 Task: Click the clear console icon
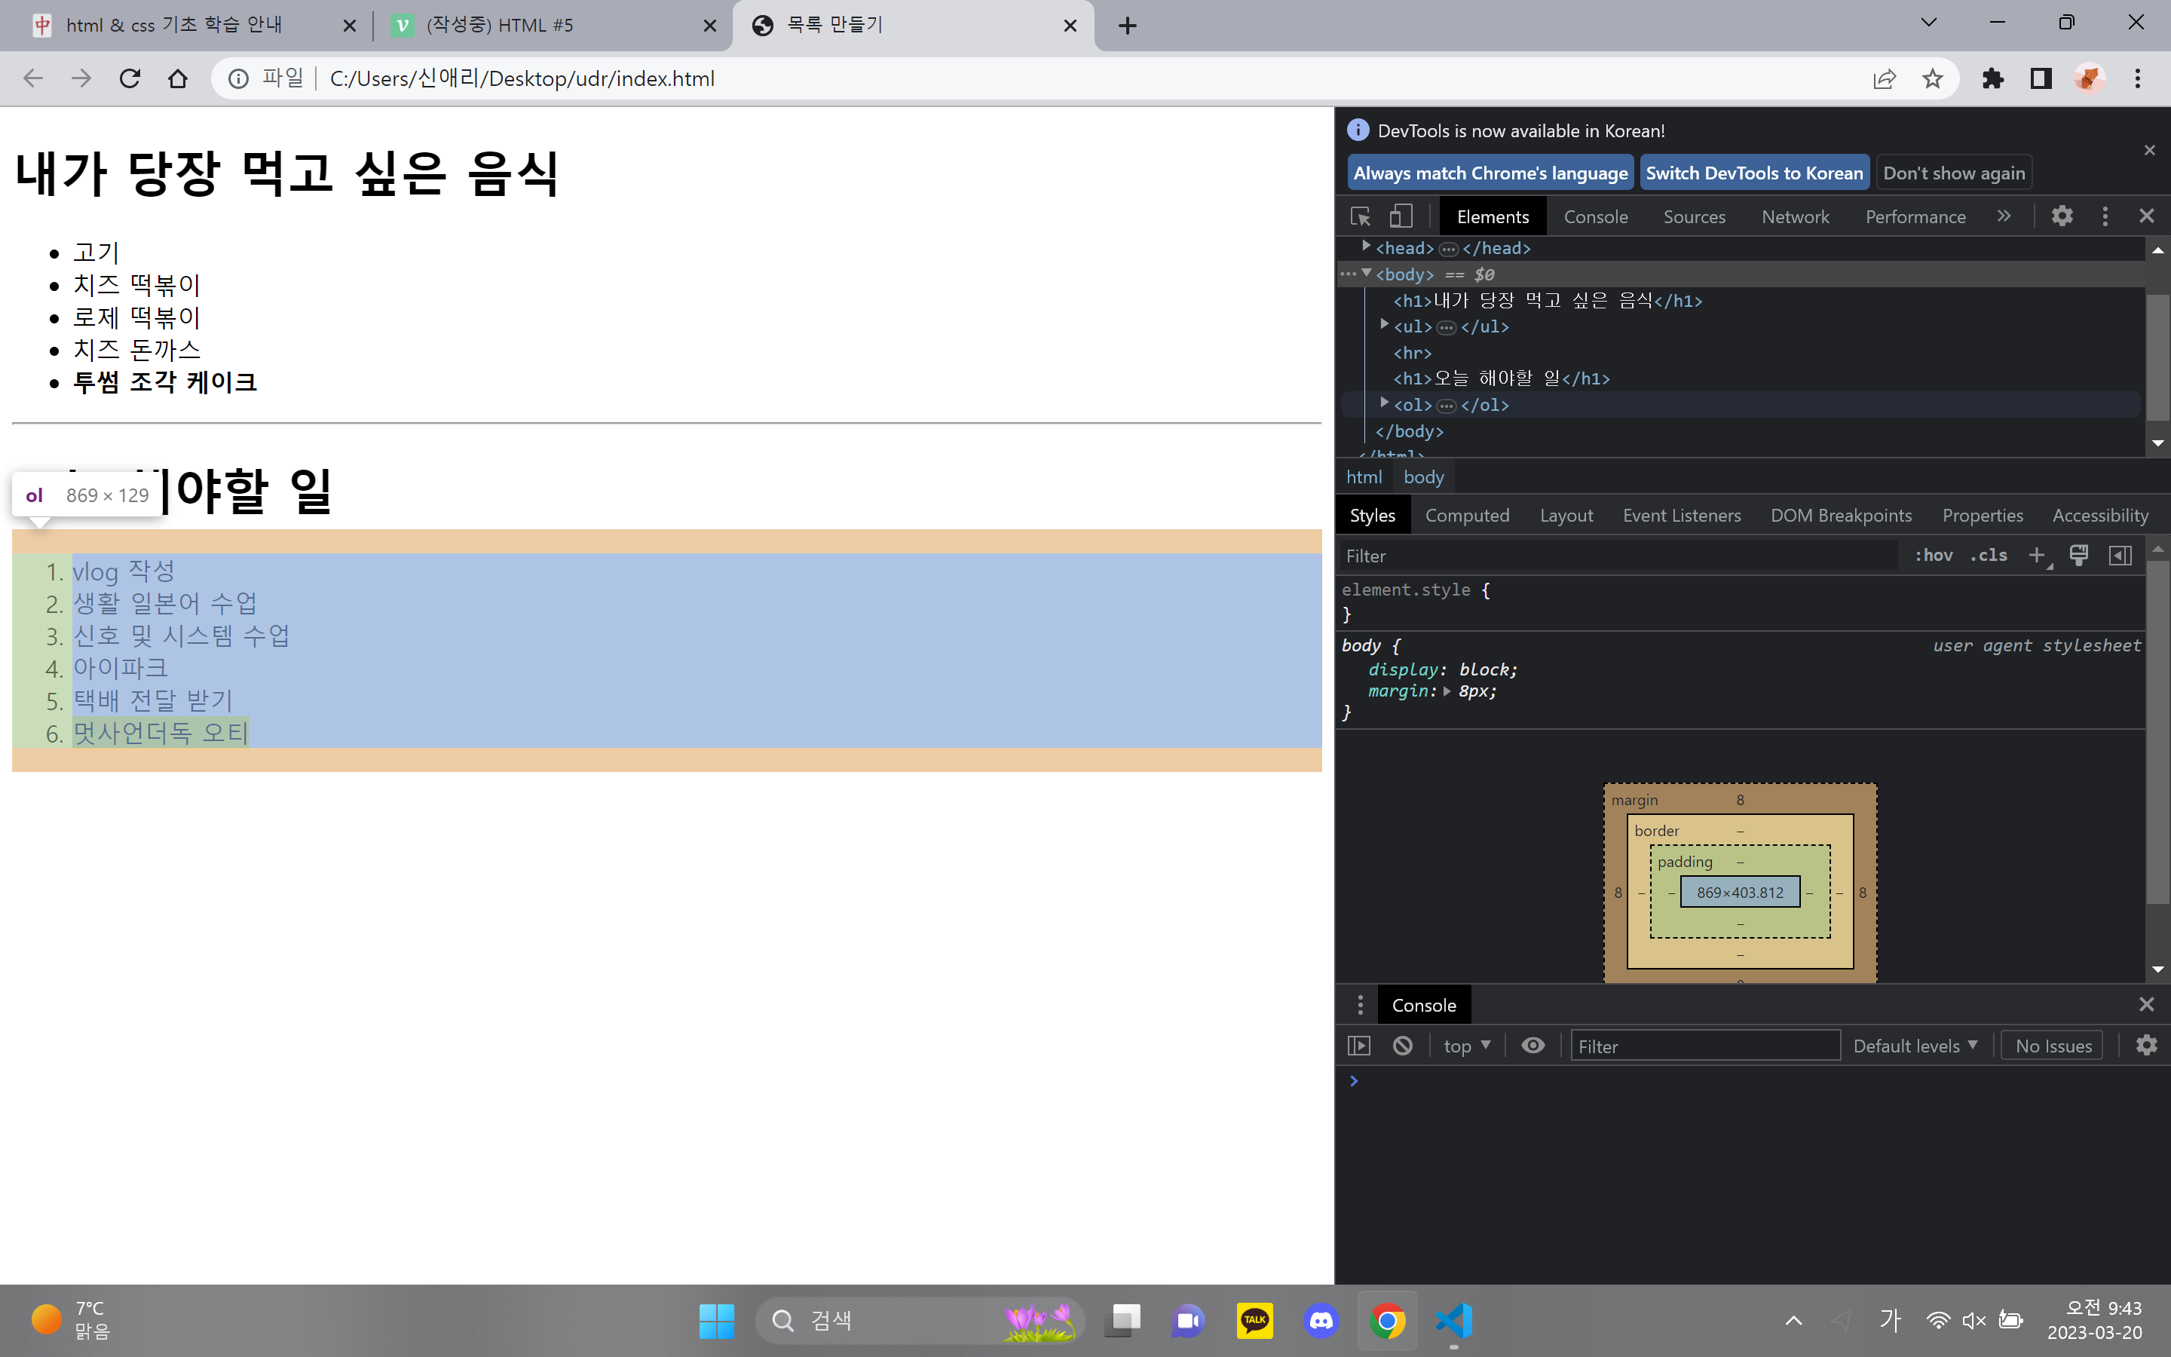point(1402,1046)
